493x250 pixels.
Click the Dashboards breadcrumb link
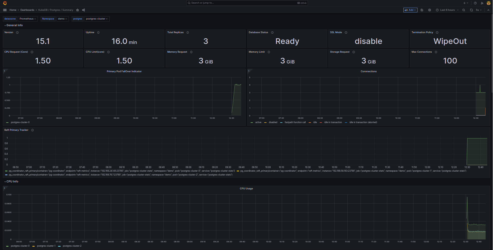(x=27, y=10)
